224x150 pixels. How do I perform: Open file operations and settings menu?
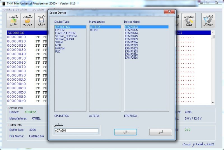pos(15,9)
